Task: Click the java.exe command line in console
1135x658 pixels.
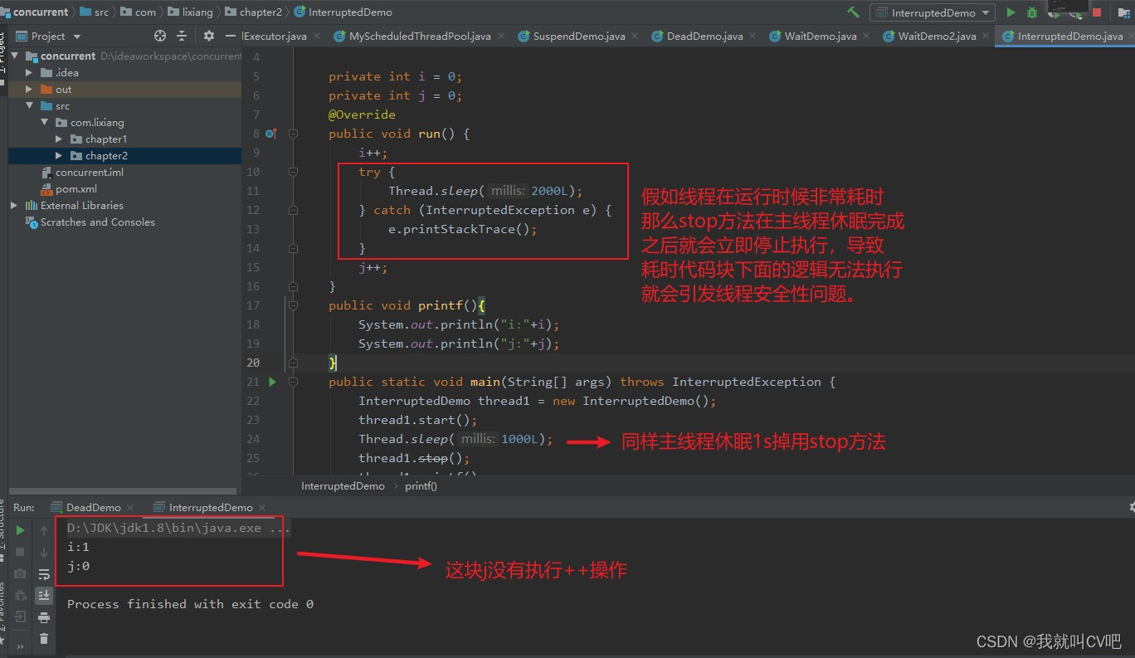Action: tap(178, 528)
